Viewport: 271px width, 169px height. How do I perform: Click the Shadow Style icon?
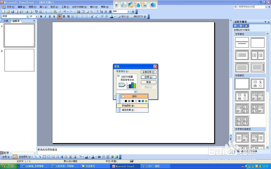pyautogui.click(x=112, y=157)
